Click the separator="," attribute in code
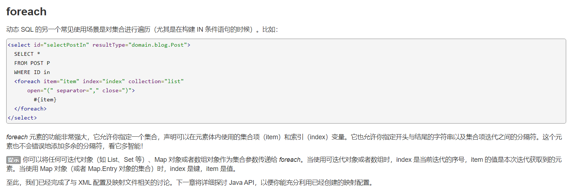This screenshot has width=568, height=191. pos(78,90)
